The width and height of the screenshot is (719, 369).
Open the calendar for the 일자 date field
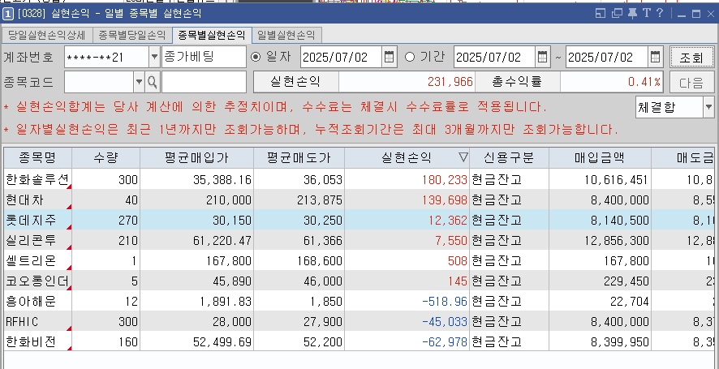[389, 57]
